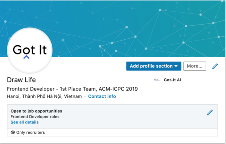This screenshot has height=144, width=226.
Task: Click the dropdown arrow on Add profile section
Action: pos(176,66)
